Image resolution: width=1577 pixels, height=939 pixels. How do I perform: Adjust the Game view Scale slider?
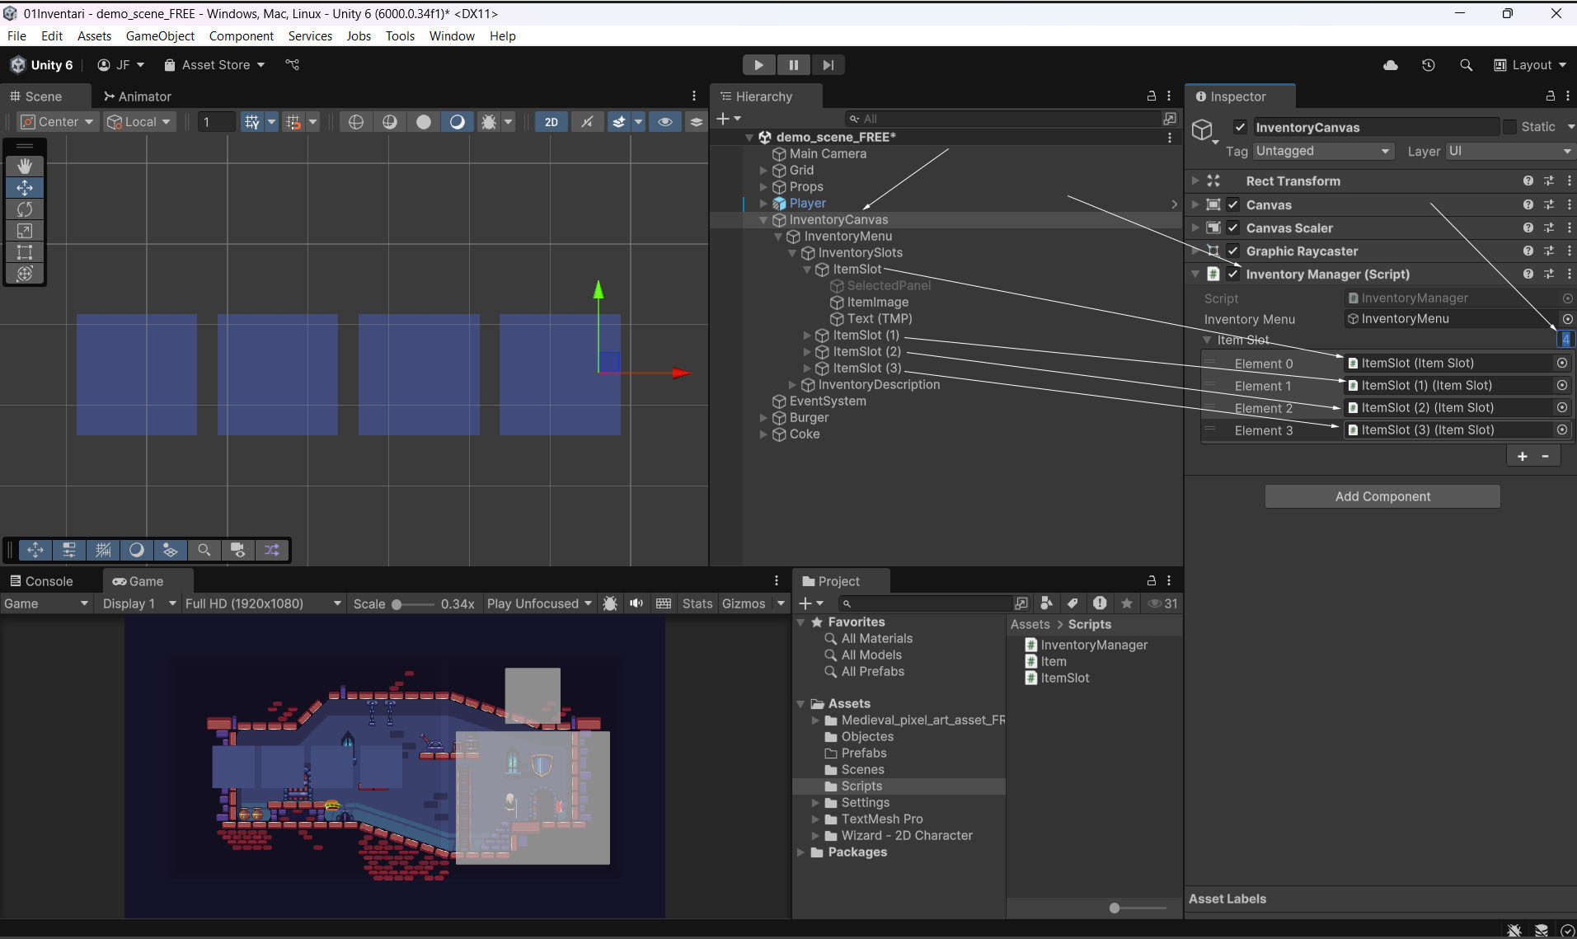pos(397,604)
